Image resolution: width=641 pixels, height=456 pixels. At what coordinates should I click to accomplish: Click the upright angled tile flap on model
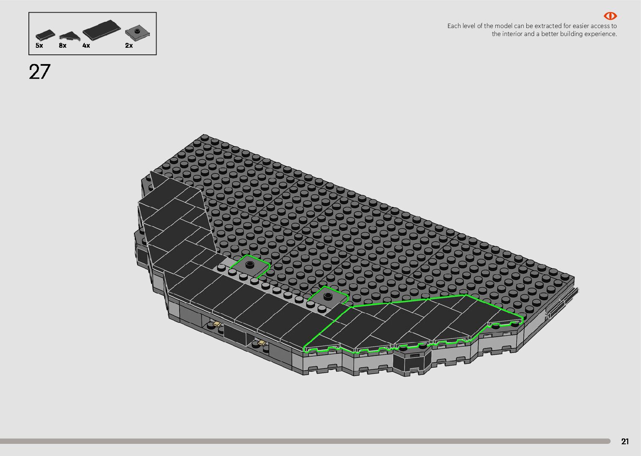point(176,201)
